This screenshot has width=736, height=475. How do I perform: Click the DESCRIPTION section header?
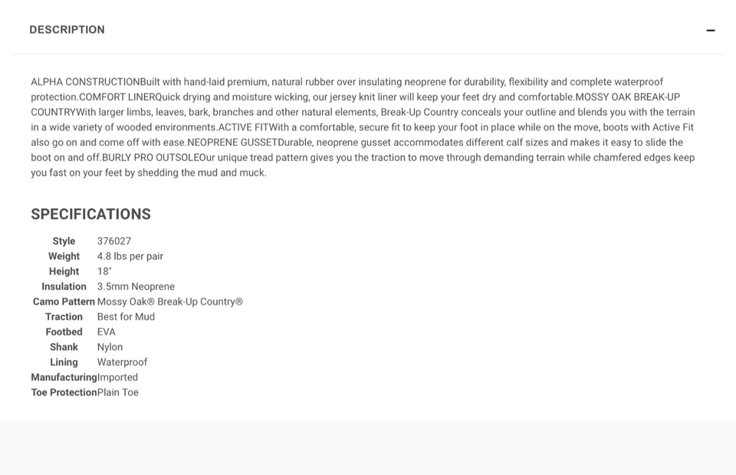click(67, 30)
